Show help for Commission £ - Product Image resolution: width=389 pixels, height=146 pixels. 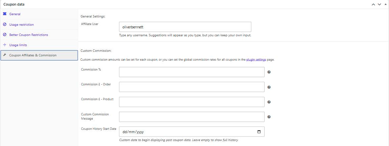tap(269, 102)
